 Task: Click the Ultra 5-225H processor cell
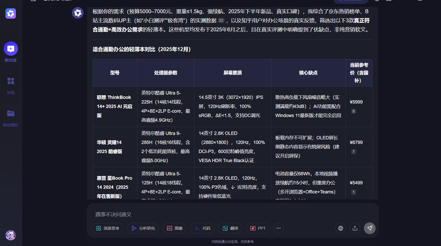click(166, 106)
